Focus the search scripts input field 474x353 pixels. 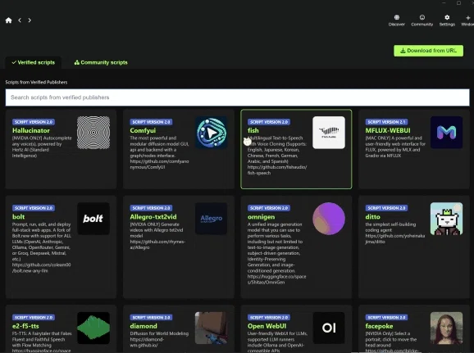coord(237,97)
